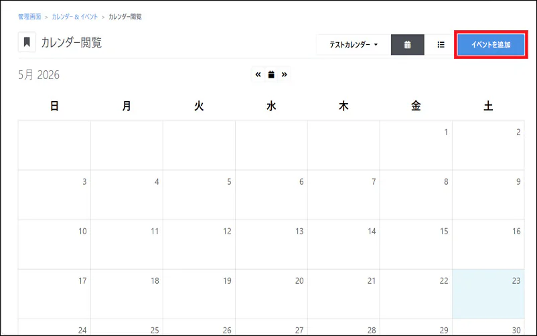Select day 13 in the calendar

(271, 244)
